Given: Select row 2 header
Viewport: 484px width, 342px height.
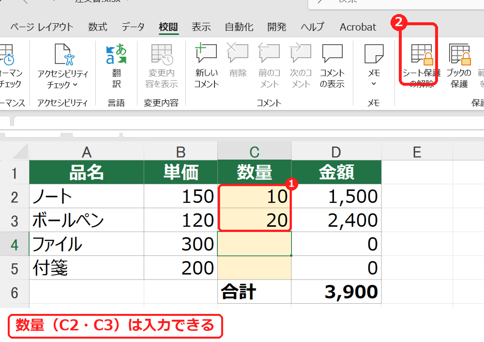Looking at the screenshot, I should click(14, 197).
